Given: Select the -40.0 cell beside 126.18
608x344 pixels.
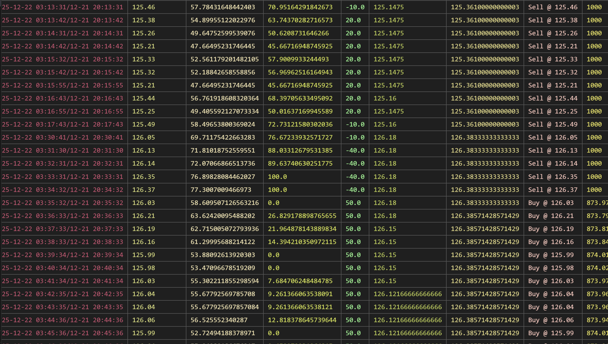Looking at the screenshot, I should click(355, 150).
